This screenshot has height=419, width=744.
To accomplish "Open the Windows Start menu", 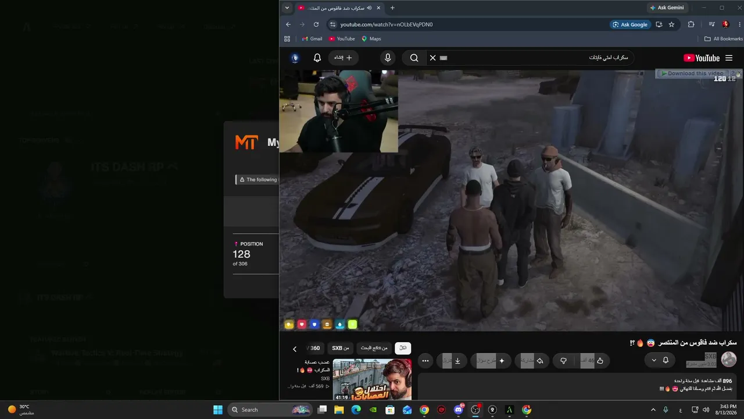I will (x=218, y=410).
